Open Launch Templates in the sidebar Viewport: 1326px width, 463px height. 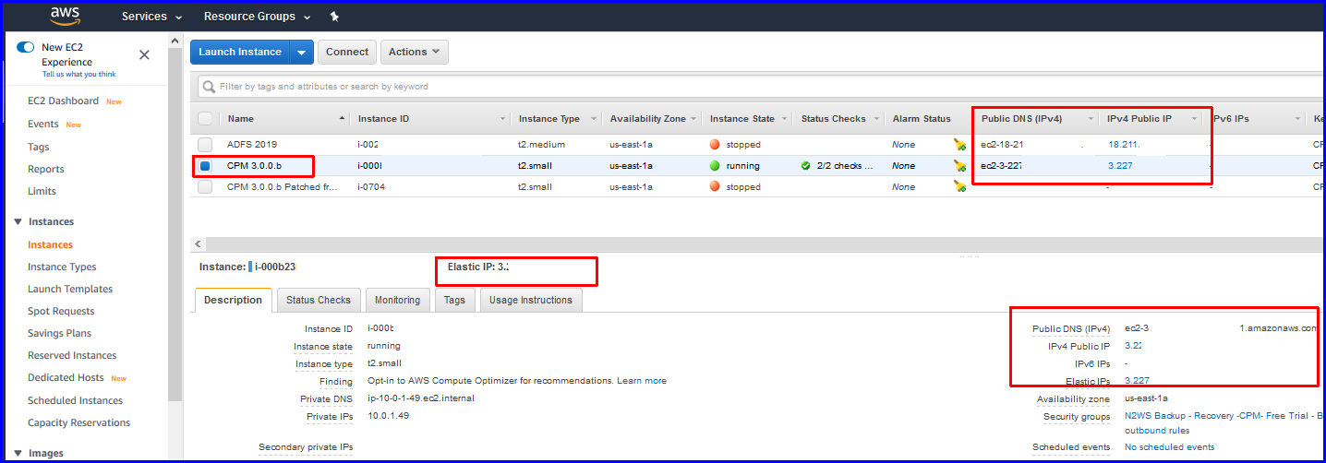point(70,290)
